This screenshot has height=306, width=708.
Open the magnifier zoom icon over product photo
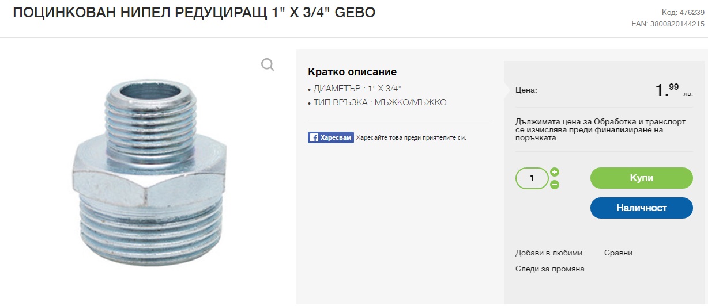click(268, 64)
